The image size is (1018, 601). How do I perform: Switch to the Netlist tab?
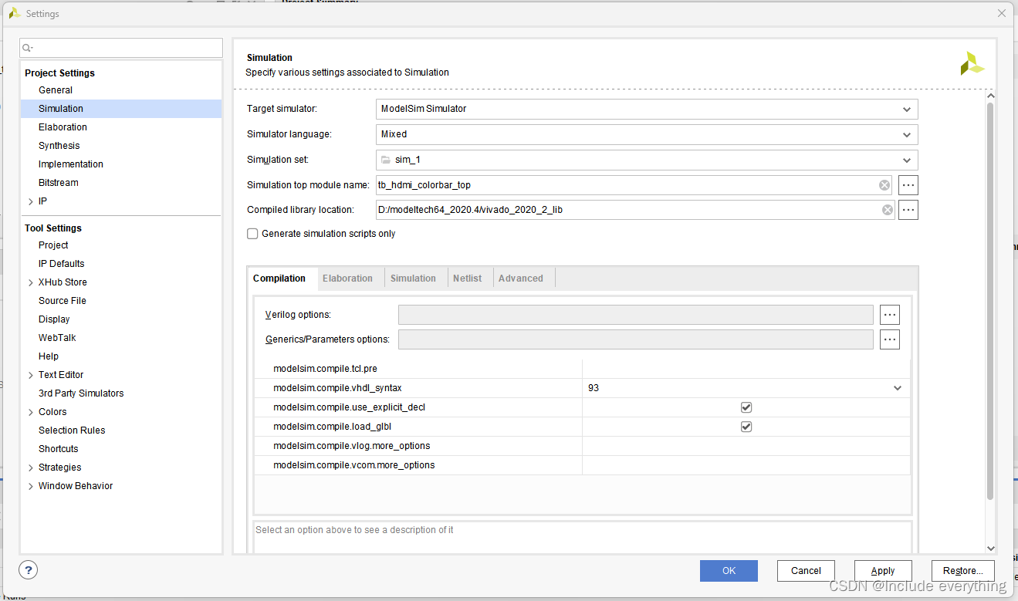point(467,279)
